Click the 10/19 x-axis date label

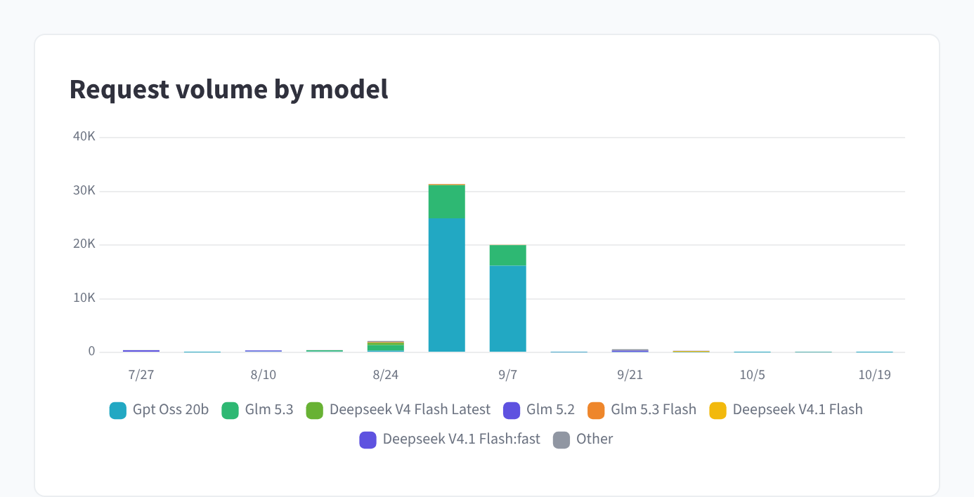tap(875, 375)
